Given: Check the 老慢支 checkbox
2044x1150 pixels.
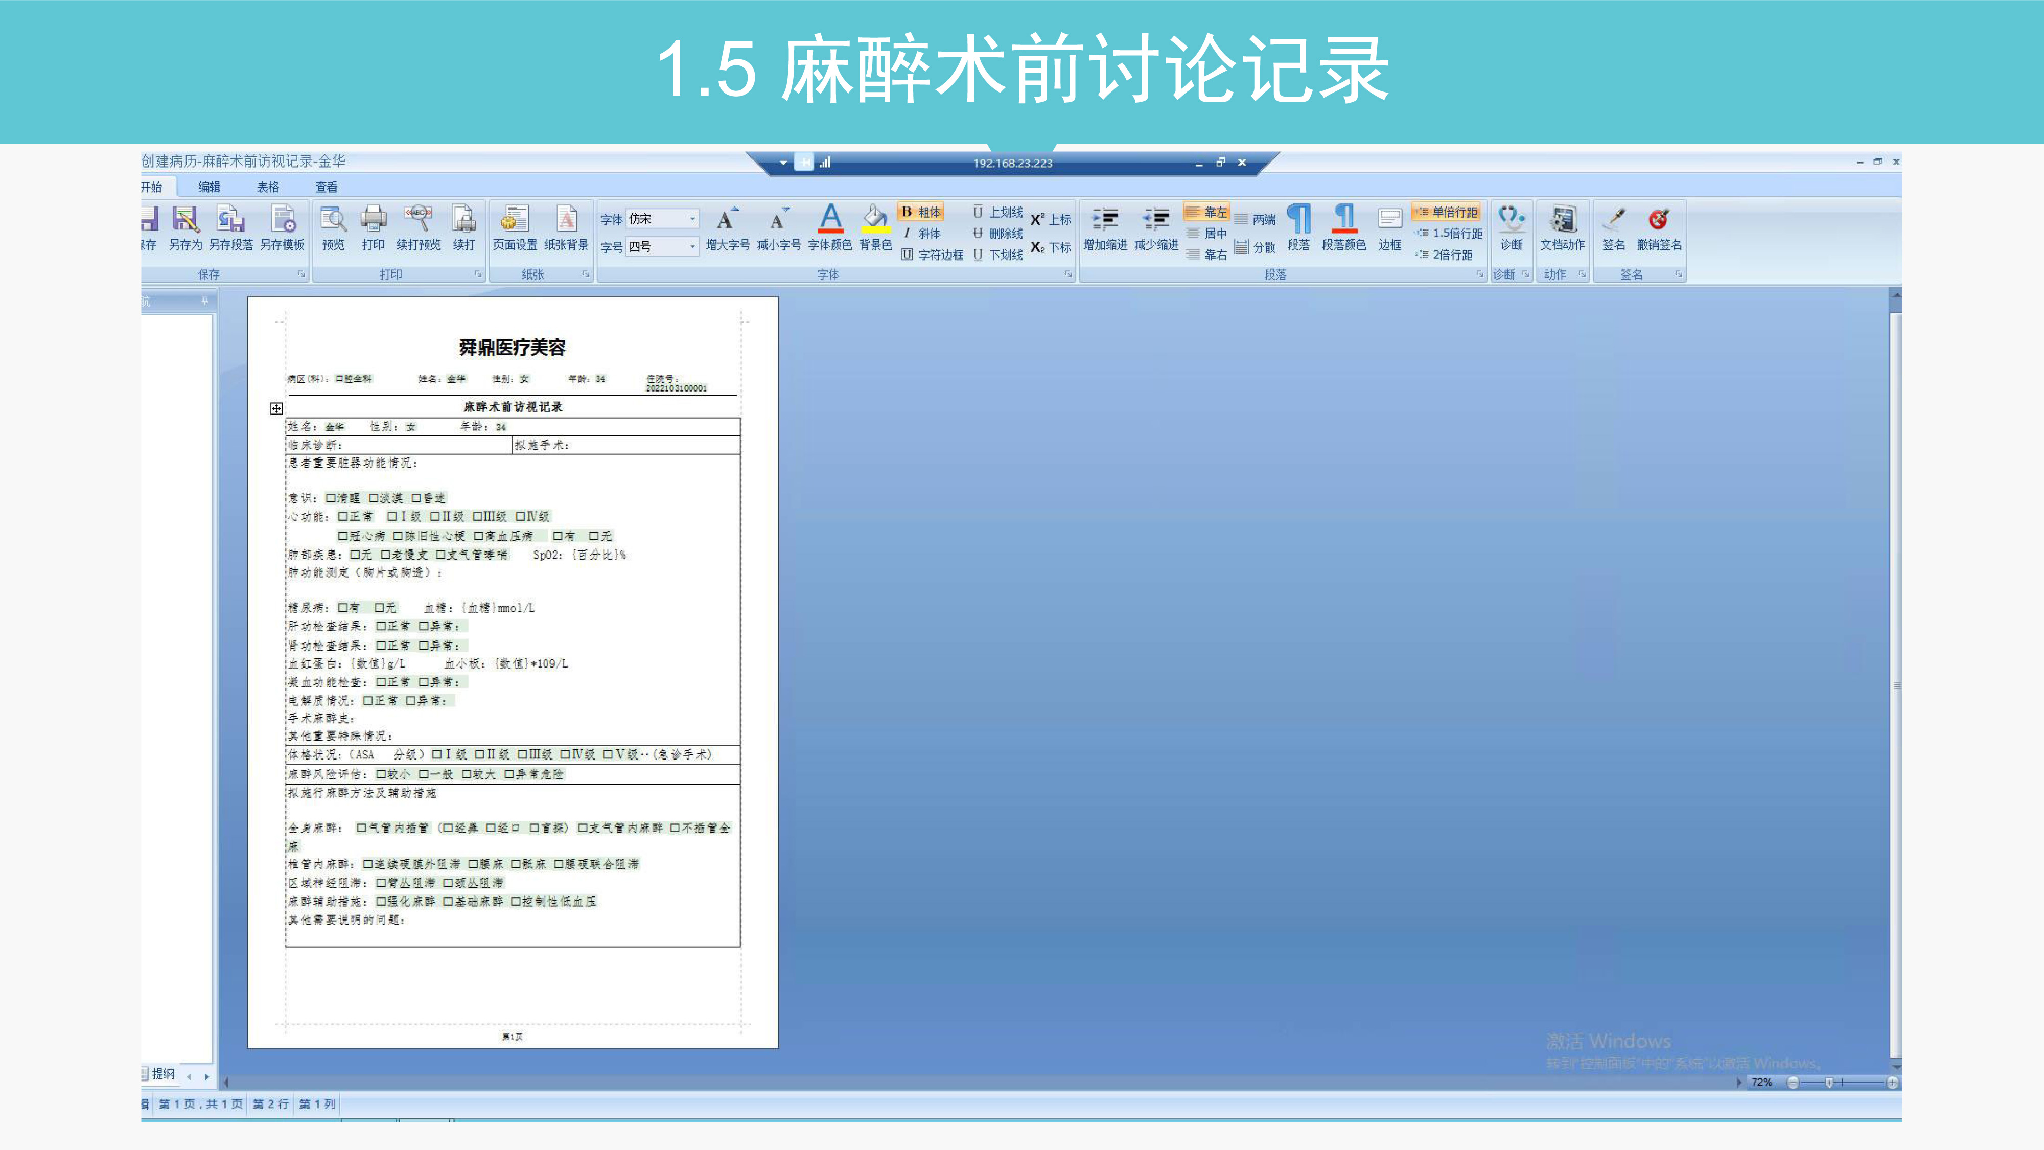Looking at the screenshot, I should point(386,555).
